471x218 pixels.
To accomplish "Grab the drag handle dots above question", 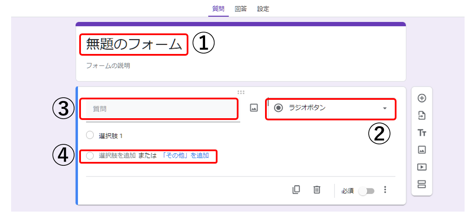I will tap(241, 92).
